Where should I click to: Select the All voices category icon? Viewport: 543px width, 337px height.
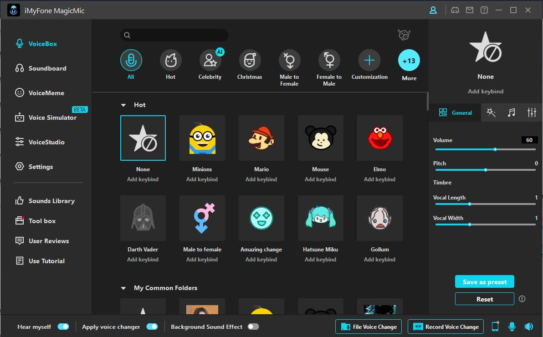click(131, 60)
